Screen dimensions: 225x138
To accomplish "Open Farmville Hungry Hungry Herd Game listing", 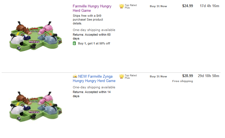I will tap(92, 8).
